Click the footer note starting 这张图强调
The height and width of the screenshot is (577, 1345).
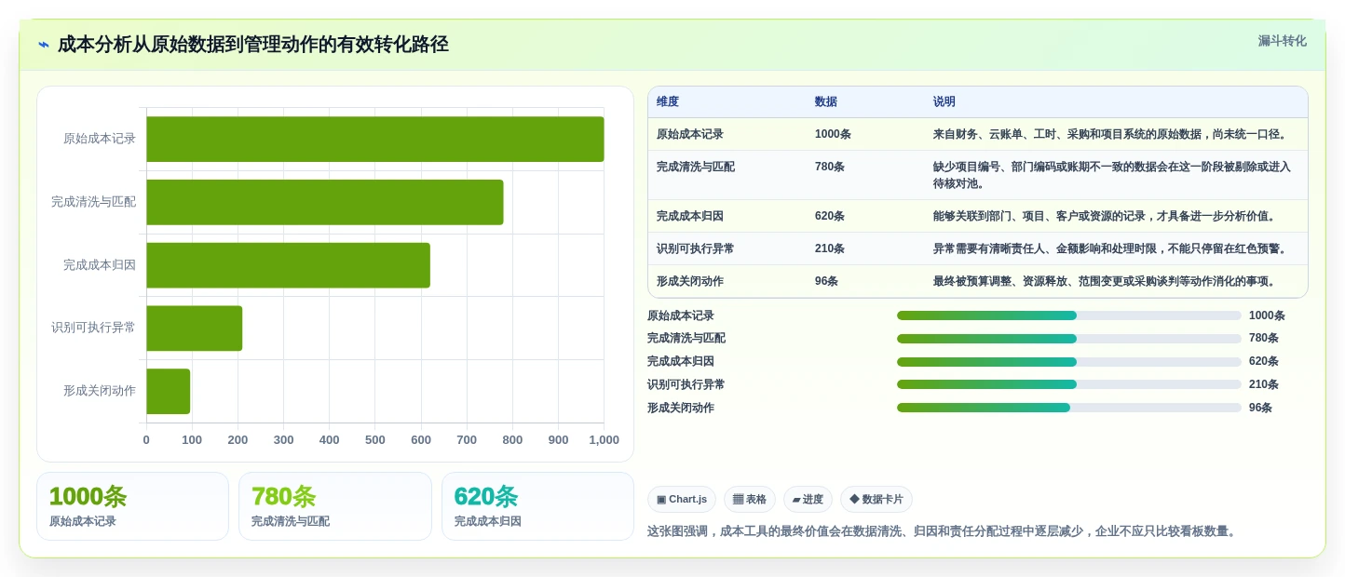click(x=944, y=531)
